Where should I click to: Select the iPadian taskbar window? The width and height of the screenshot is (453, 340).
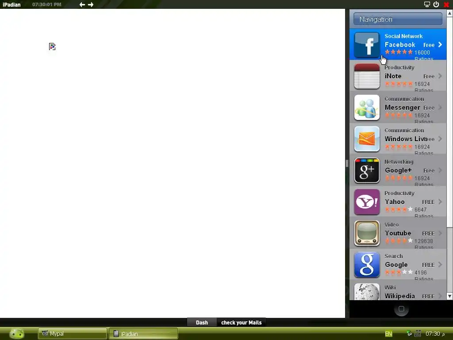click(x=143, y=334)
